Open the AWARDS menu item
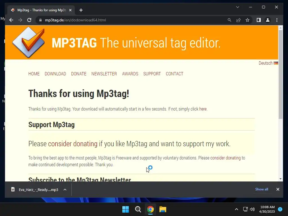Image resolution: width=288 pixels, height=216 pixels. click(x=130, y=74)
